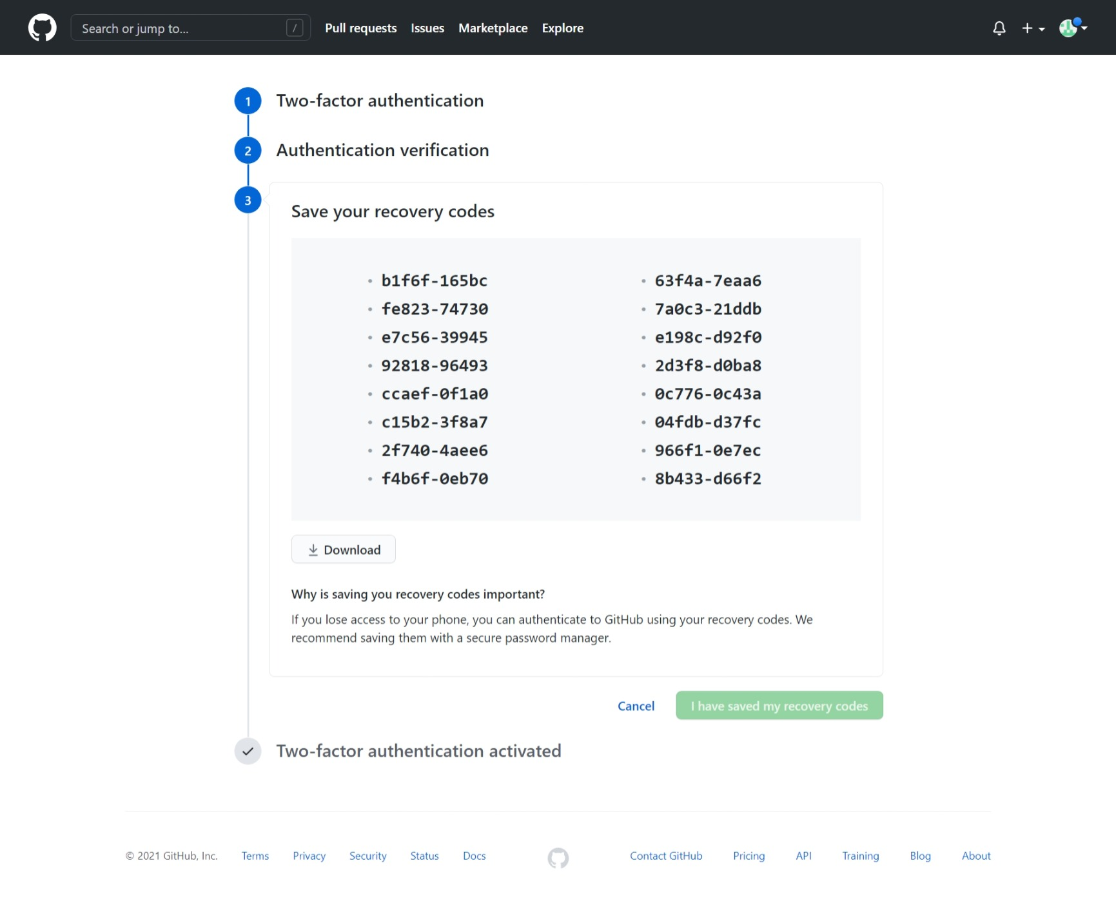Select step 2 Authentication verification circle
1116x912 pixels.
247,150
